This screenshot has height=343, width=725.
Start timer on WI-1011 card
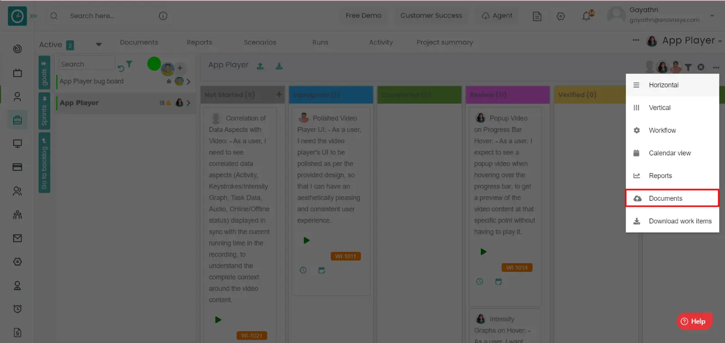pos(306,241)
